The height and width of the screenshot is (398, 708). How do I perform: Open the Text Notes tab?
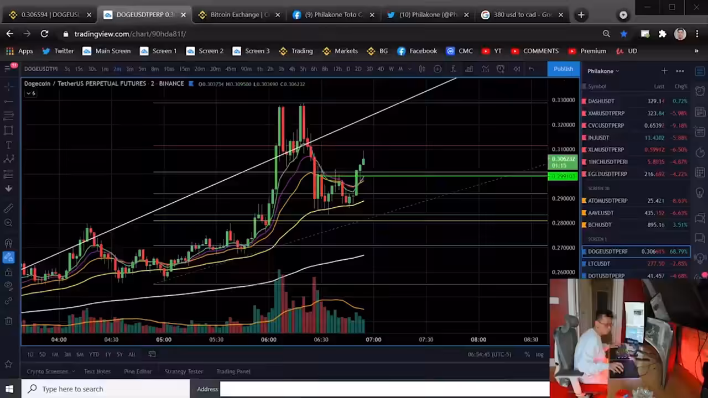pos(97,371)
